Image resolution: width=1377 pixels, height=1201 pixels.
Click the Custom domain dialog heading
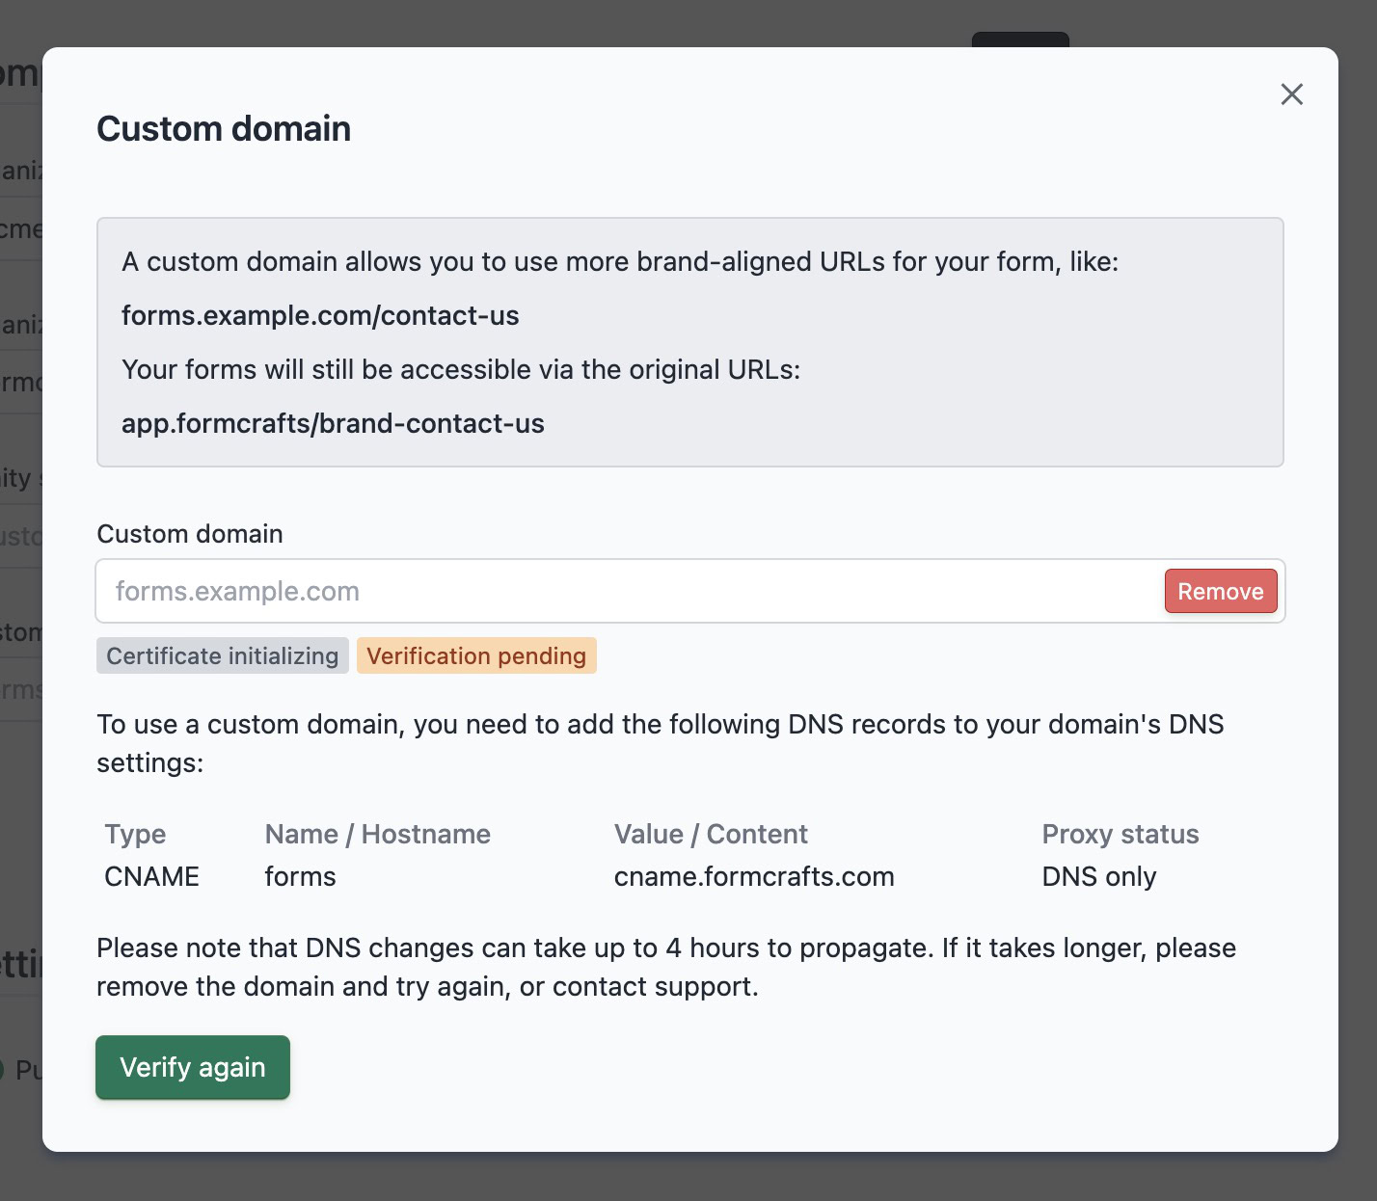224,128
